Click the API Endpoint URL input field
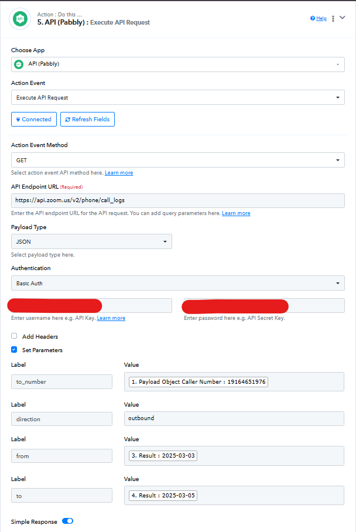356x532 pixels. (x=177, y=200)
